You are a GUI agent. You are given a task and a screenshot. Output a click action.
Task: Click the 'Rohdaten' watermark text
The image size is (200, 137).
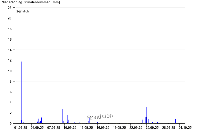click(x=100, y=116)
